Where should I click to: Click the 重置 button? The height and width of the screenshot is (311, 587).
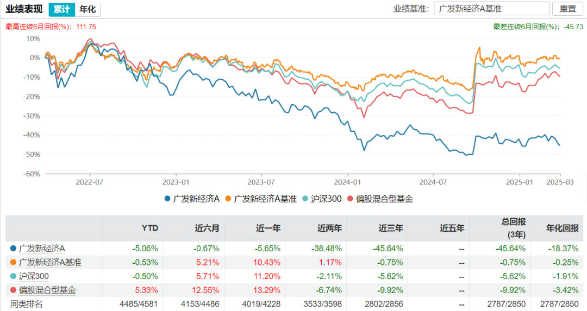(x=567, y=9)
